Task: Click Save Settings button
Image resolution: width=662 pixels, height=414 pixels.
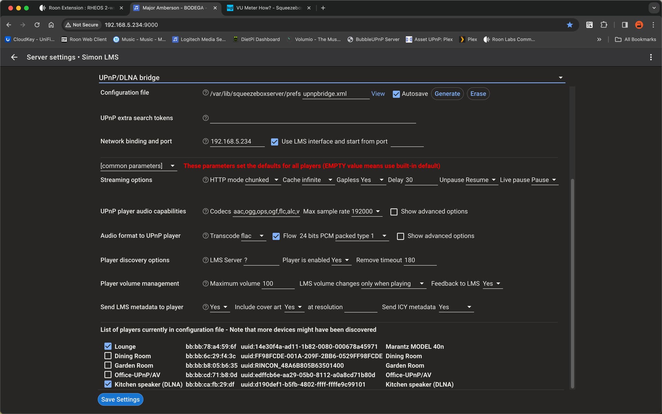Action: tap(120, 400)
